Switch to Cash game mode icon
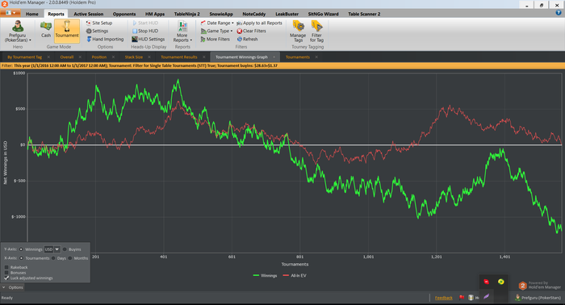 [x=46, y=27]
